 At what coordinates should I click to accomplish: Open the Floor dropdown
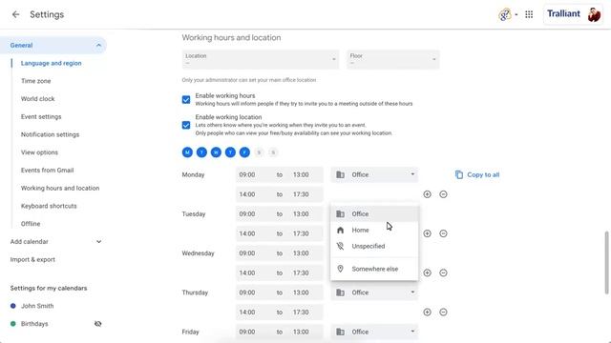pos(392,59)
